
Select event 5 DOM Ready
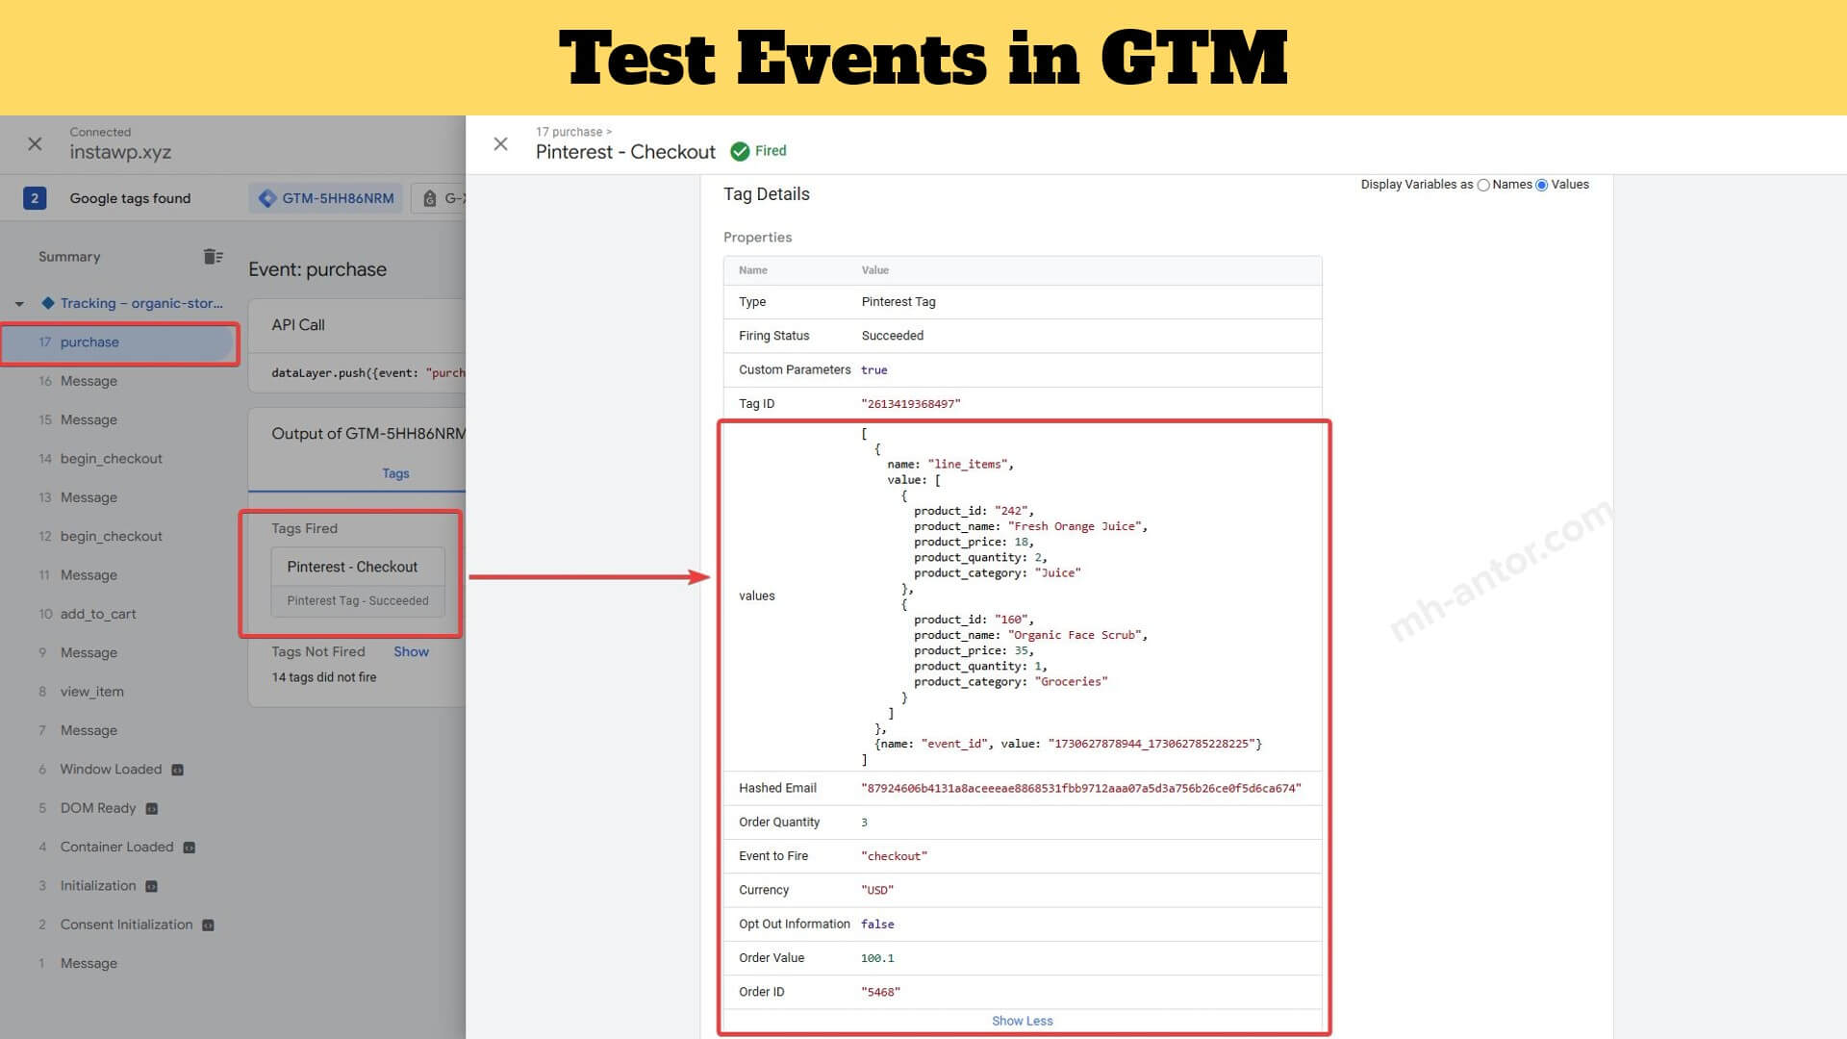point(119,808)
